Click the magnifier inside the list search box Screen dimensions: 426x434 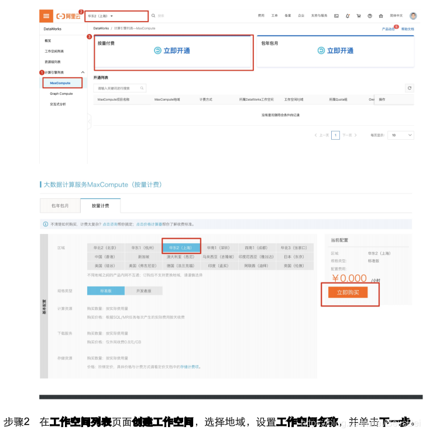pos(142,88)
